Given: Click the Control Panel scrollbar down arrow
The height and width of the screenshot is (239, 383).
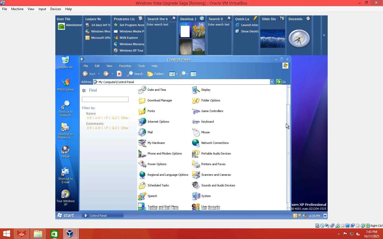Looking at the screenshot, I should coord(288,208).
